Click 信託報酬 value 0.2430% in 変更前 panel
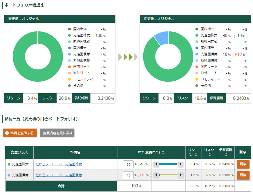Screen dimensions: 253x195 [x=106, y=98]
